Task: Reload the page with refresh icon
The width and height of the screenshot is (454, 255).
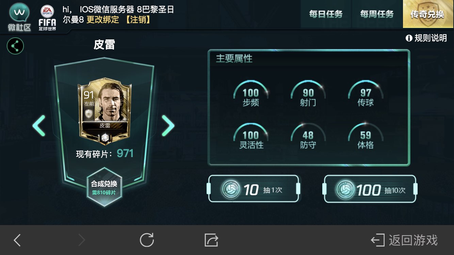Action: tap(147, 240)
